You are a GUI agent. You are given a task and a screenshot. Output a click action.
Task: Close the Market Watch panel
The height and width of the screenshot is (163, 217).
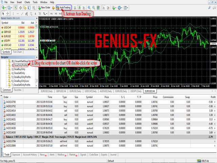coord(37,18)
